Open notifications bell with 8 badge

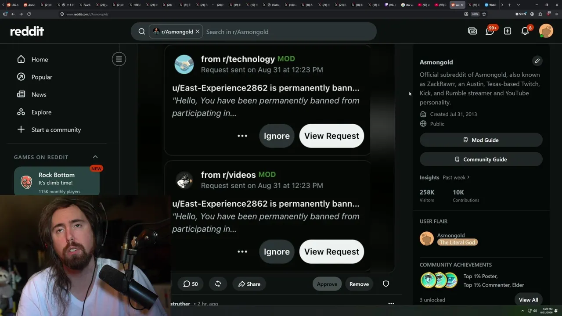(x=525, y=31)
